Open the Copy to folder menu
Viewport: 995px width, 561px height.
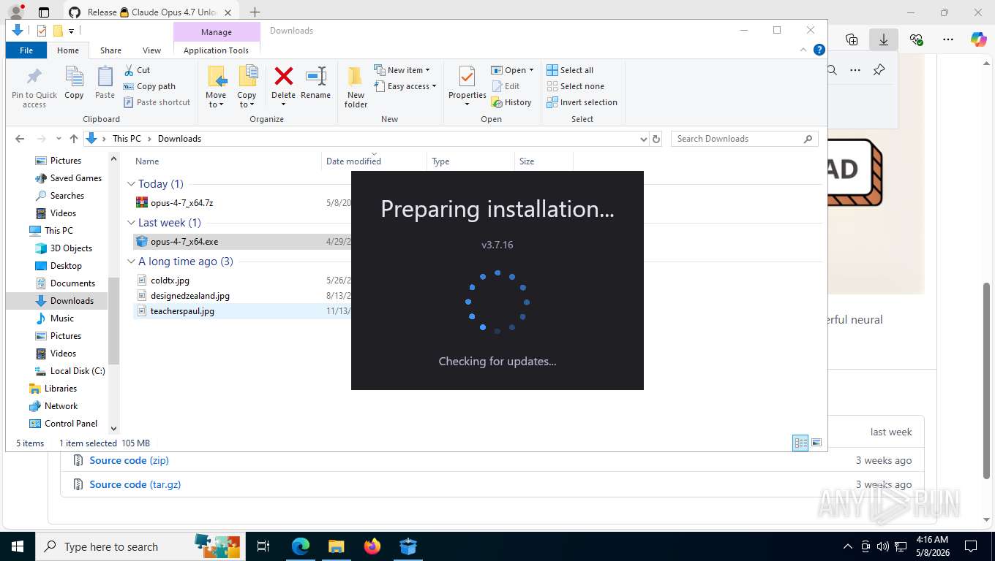click(x=247, y=87)
